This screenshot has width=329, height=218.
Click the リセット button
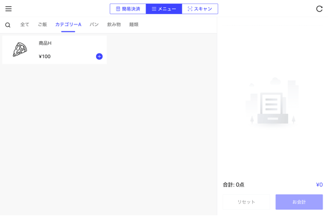tap(246, 202)
